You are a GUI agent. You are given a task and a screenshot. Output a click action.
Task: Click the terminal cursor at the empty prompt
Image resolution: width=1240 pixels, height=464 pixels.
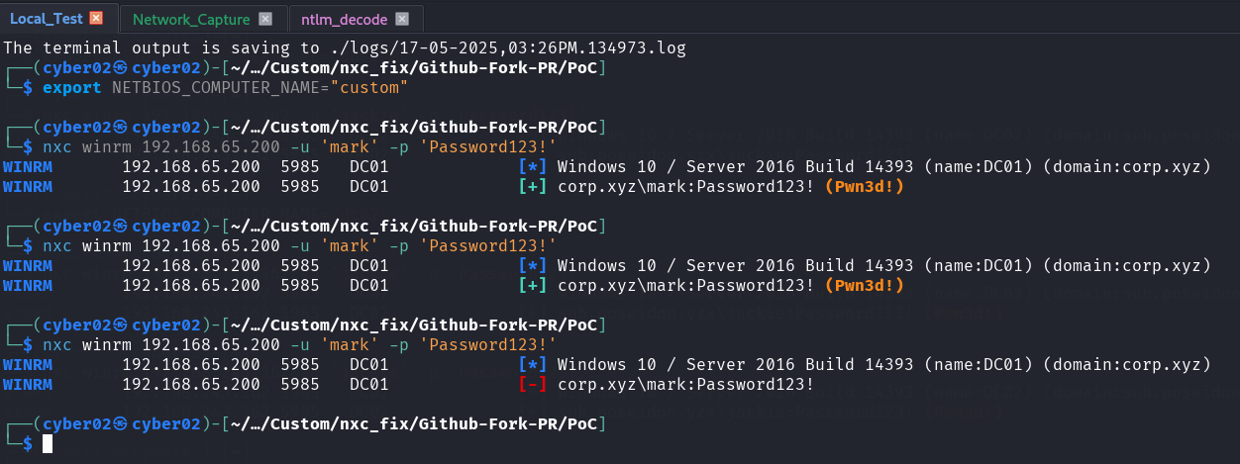47,444
